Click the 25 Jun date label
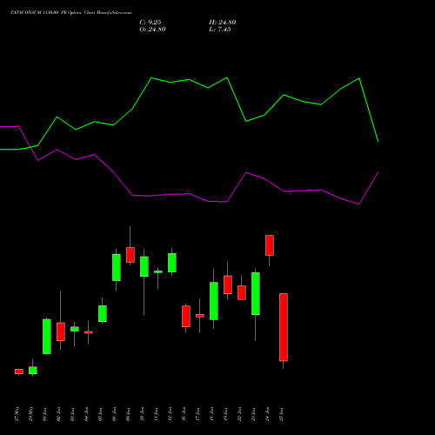435x435 pixels. [x=281, y=414]
